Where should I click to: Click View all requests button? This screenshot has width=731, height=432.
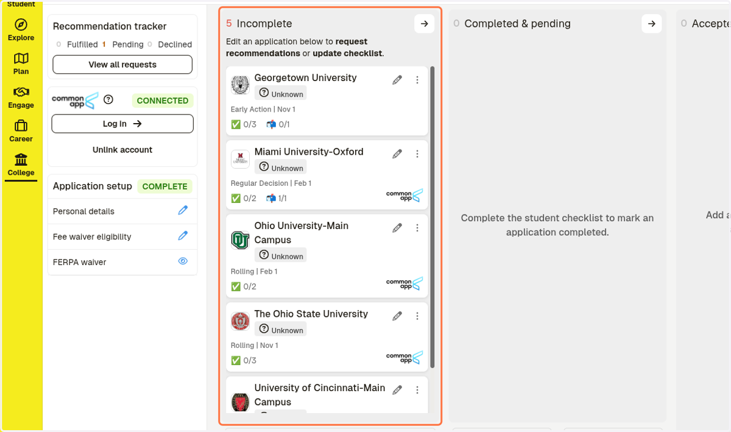click(x=122, y=65)
